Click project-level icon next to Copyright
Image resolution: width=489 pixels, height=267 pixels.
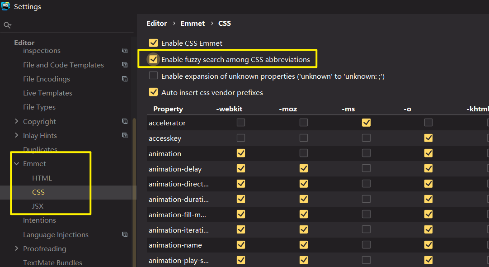coord(125,121)
